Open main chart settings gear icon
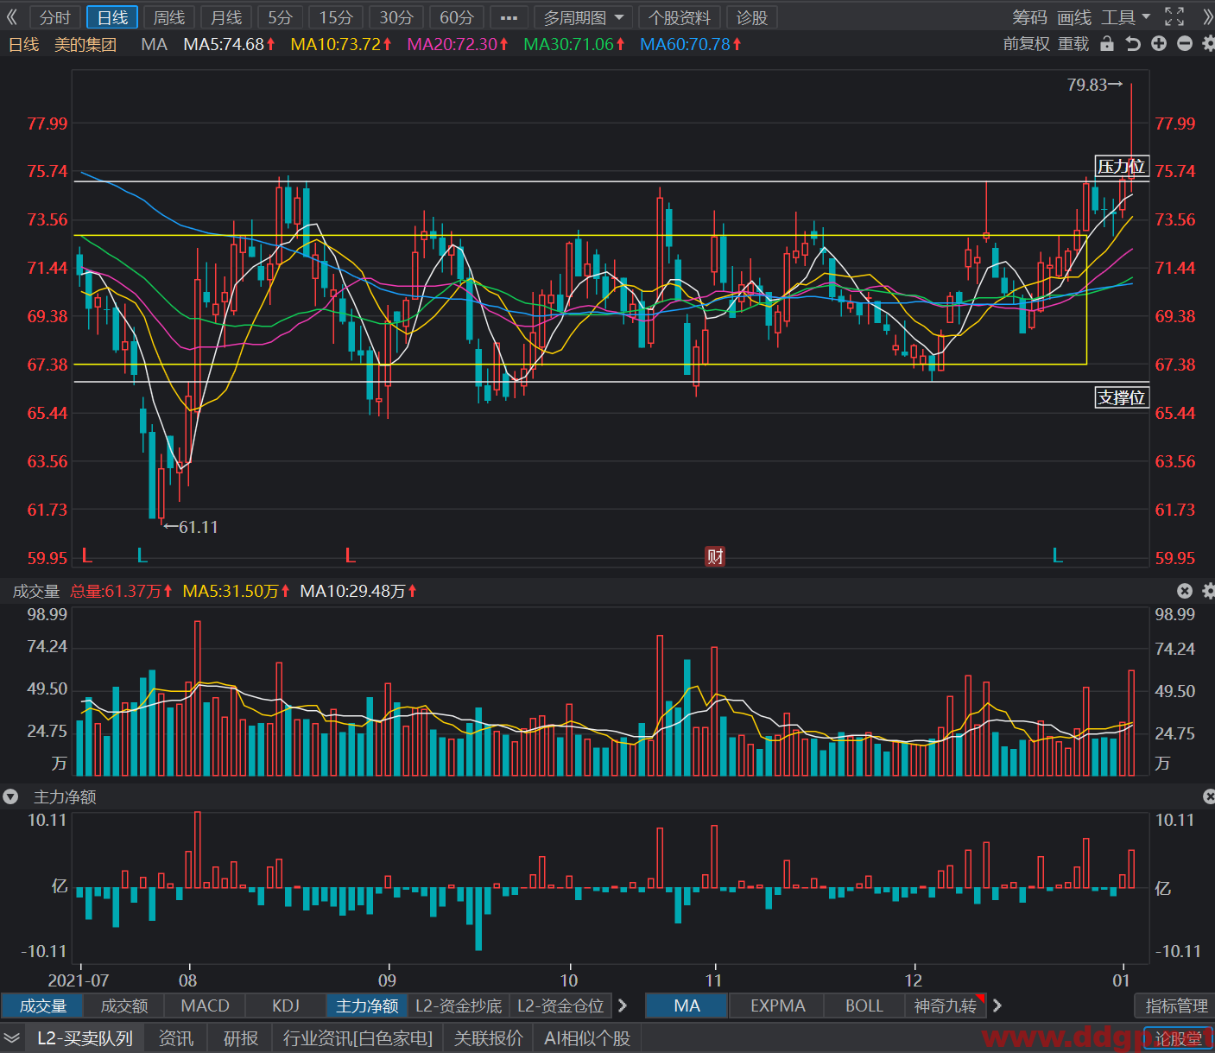This screenshot has height=1053, width=1215. [1208, 44]
